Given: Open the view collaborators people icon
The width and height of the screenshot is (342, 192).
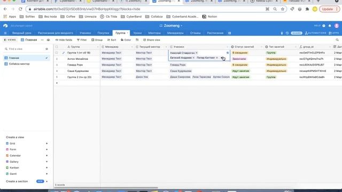Looking at the screenshot, I should click(48, 40).
